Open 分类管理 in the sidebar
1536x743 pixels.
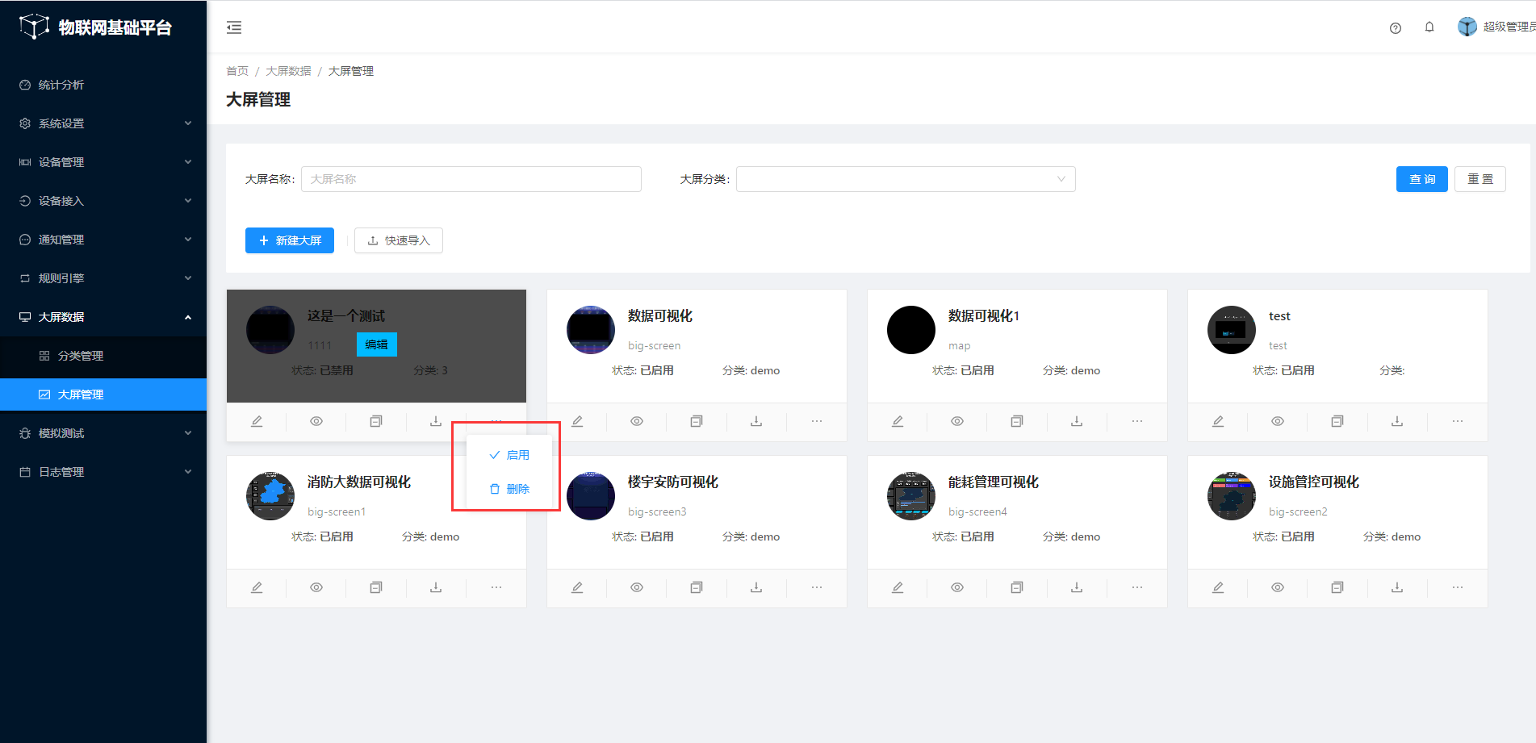pyautogui.click(x=81, y=356)
